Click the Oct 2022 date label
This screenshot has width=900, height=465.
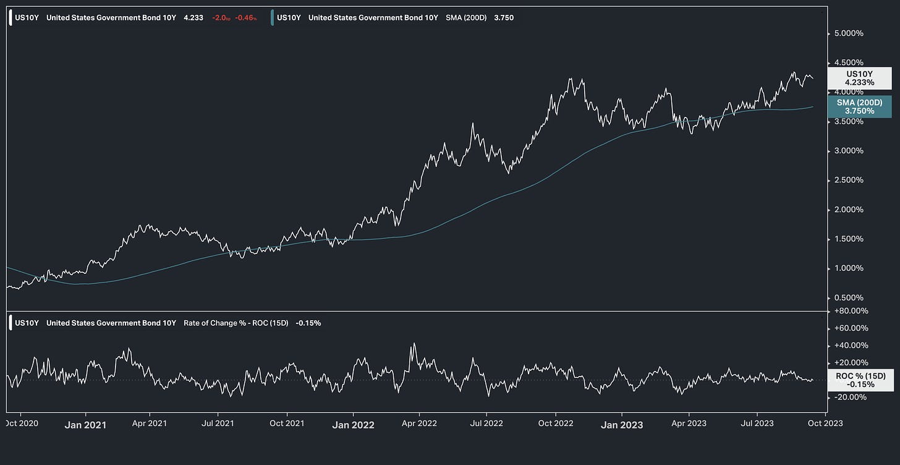pos(555,424)
